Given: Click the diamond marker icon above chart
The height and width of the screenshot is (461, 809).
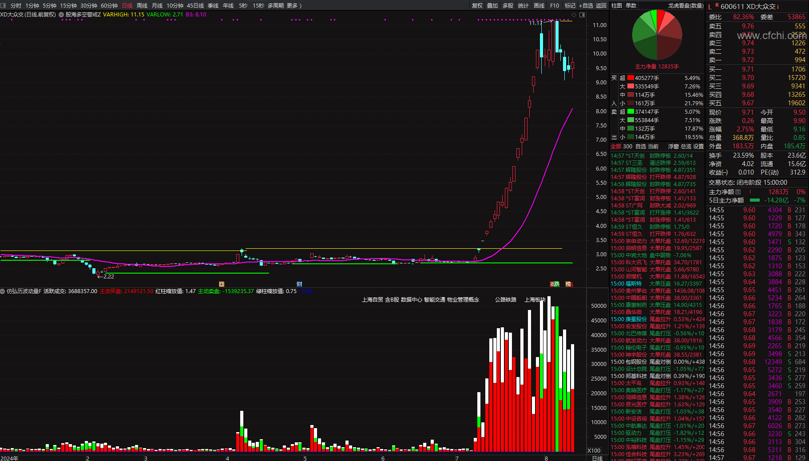Looking at the screenshot, I should click(574, 15).
